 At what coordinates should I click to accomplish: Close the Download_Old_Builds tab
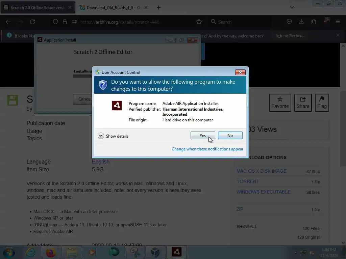pos(146,7)
